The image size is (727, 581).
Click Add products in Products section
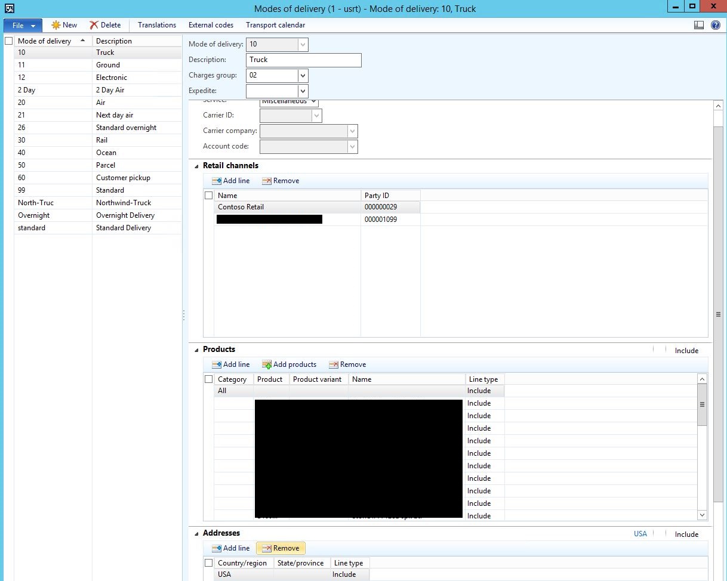(289, 364)
